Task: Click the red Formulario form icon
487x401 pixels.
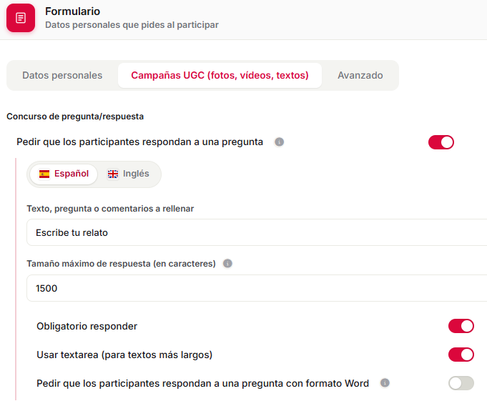Action: [x=21, y=18]
